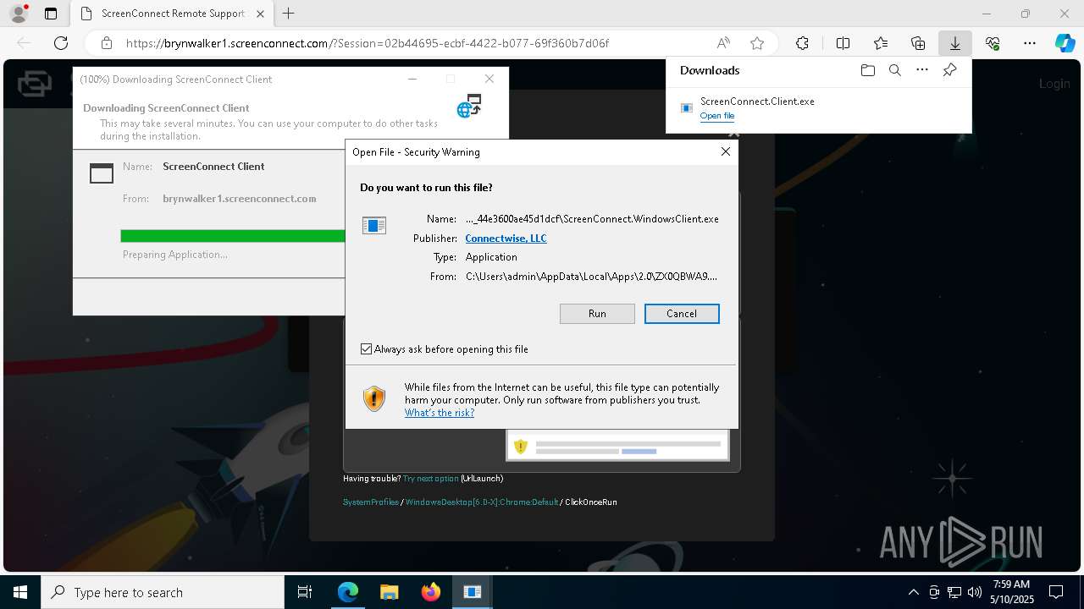Close the Downloading ScreenConnect Client window
1084x609 pixels.
(489, 79)
